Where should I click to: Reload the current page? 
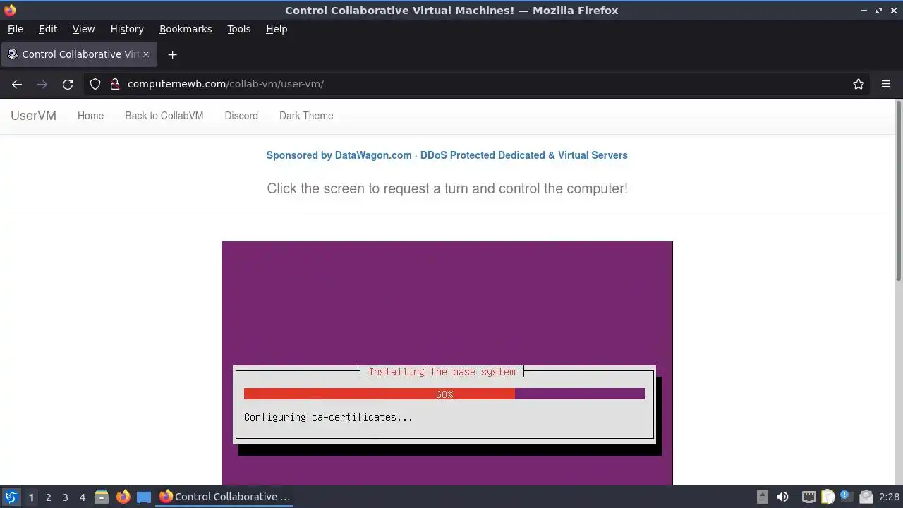coord(68,84)
